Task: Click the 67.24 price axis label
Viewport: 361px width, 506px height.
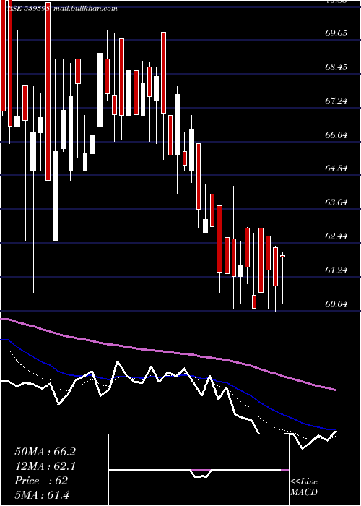Action: click(336, 101)
